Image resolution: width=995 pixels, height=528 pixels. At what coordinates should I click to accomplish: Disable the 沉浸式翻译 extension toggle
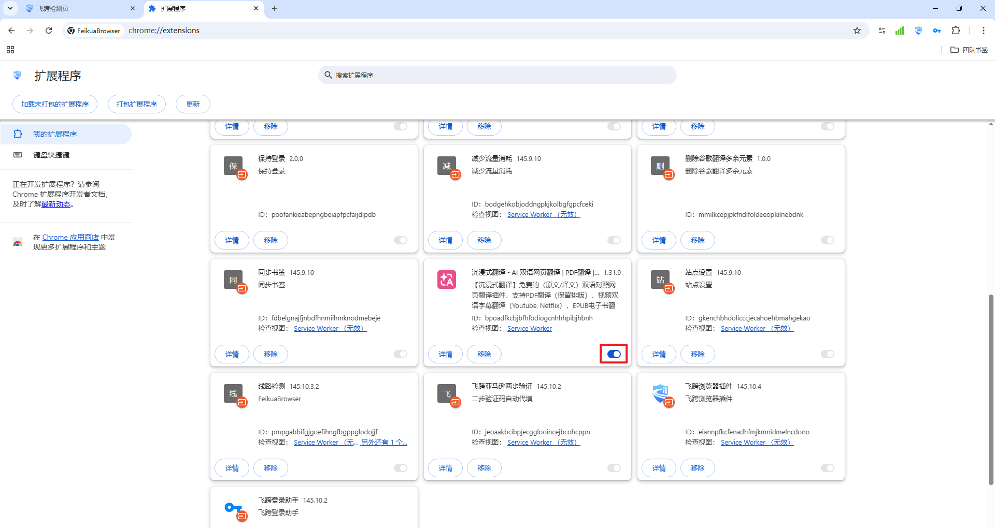(614, 354)
